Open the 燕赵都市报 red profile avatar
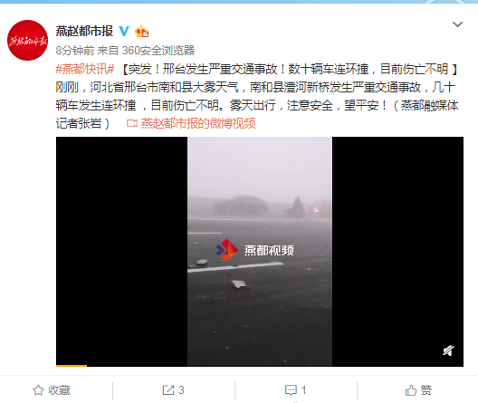Image resolution: width=478 pixels, height=403 pixels. [27, 40]
